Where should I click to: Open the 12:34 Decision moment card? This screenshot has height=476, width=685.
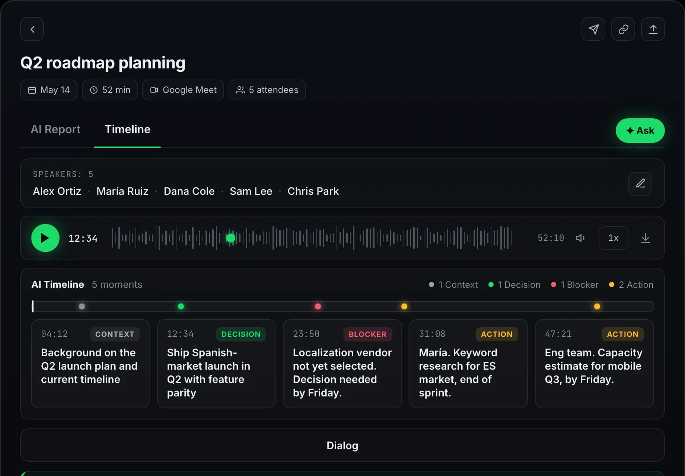pos(216,364)
